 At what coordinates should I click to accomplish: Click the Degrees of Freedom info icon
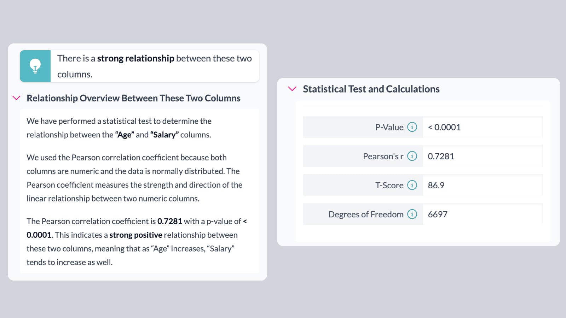412,214
